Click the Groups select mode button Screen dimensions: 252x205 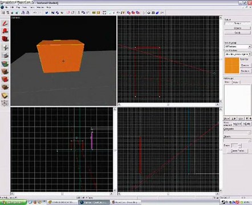click(x=238, y=23)
